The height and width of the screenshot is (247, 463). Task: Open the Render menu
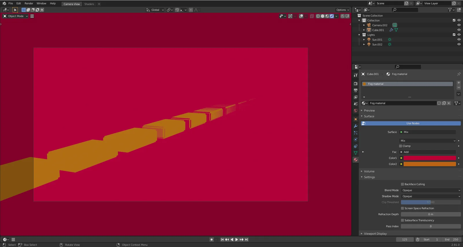(x=29, y=3)
